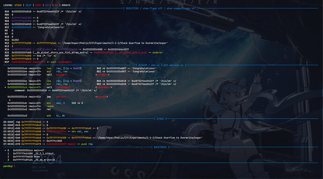Click stack row 00:0000 with rsp
This screenshot has height=179, width=323.
[x=26, y=122]
